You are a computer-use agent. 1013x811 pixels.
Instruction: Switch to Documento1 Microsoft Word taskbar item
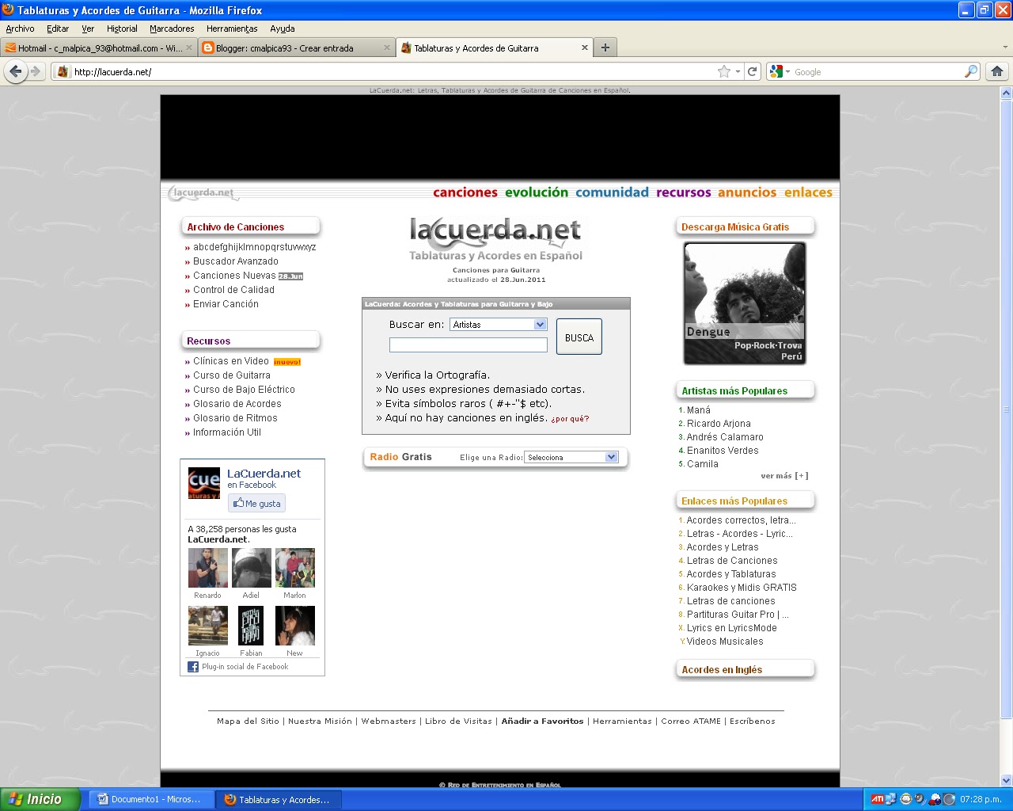pyautogui.click(x=149, y=799)
